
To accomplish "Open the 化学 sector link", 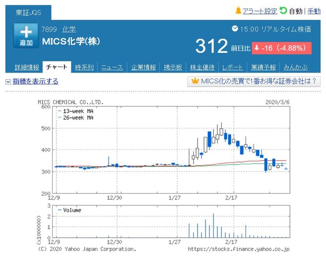I will click(x=69, y=29).
